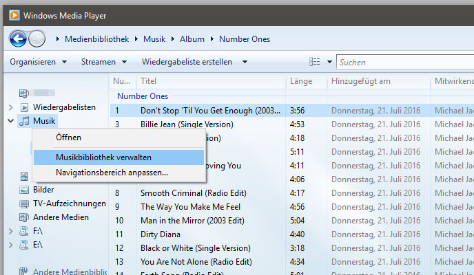
Task: Click the Medienbibliothek breadcrumb link
Action: (96, 39)
